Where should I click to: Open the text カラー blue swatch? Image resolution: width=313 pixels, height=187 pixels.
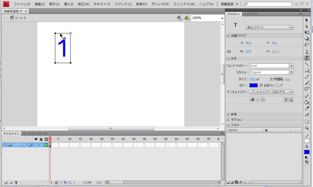point(253,86)
